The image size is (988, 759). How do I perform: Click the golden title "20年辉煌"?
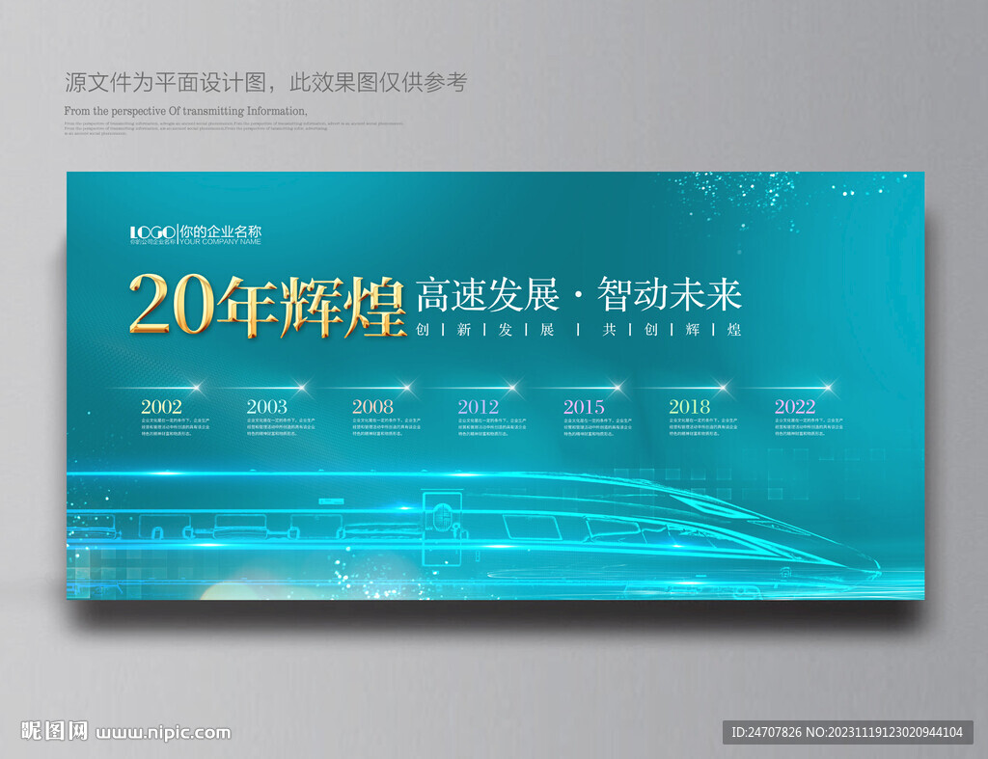(x=267, y=306)
